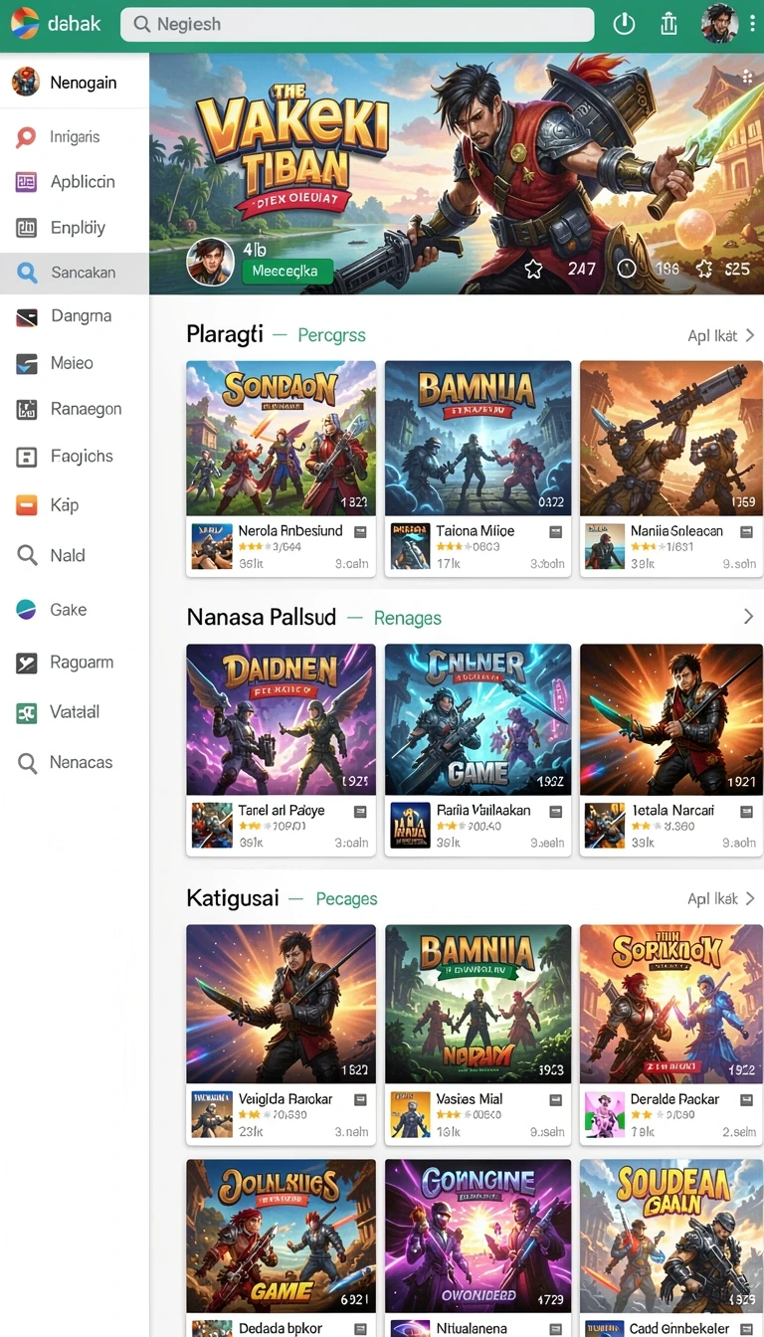
Task: Focus the Negiesh search field
Action: coord(357,24)
